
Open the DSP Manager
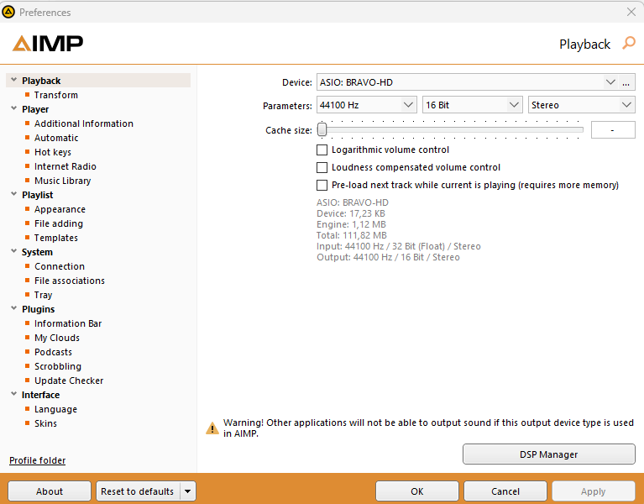pos(549,454)
